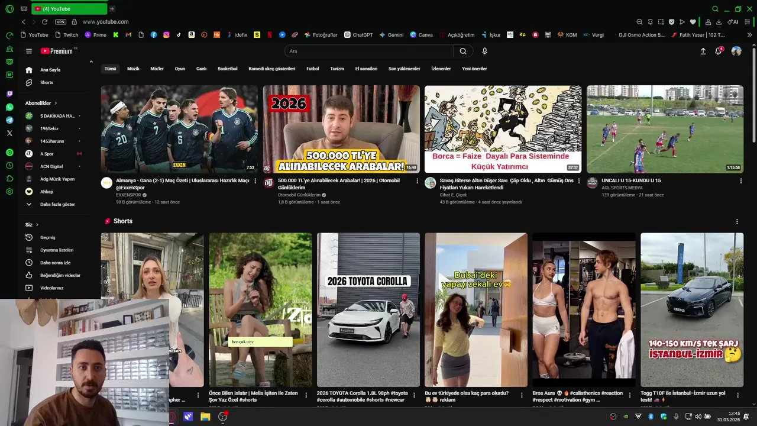757x426 pixels.
Task: Switch to the (4) YouTube browser tab
Action: (x=69, y=9)
